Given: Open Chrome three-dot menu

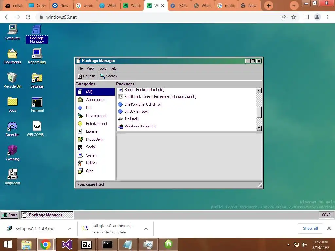Looking at the screenshot, I should [x=328, y=17].
